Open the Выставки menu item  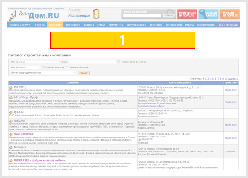pos(156,25)
